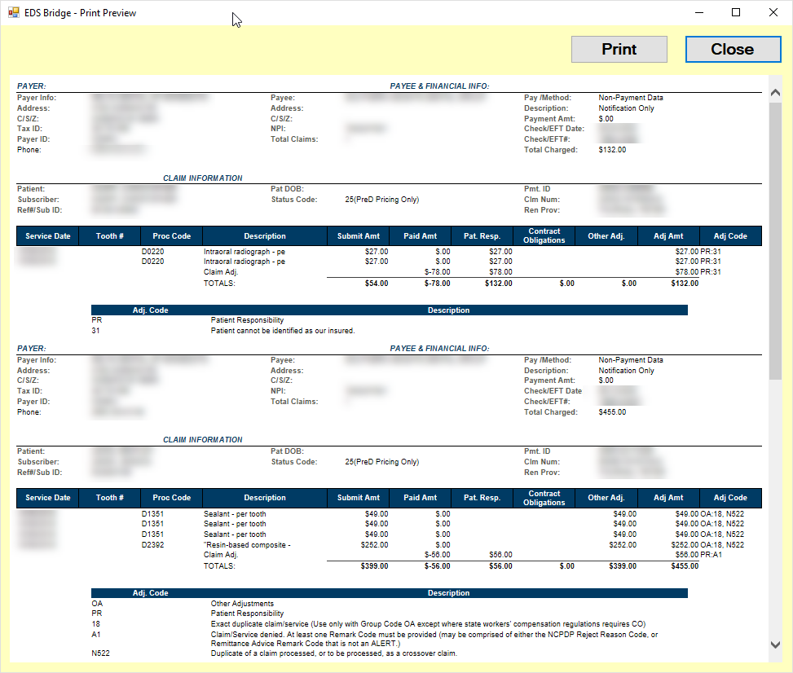The image size is (793, 673).
Task: Click the "Non-Payment Data" pay method in the first payer section
Action: [630, 98]
